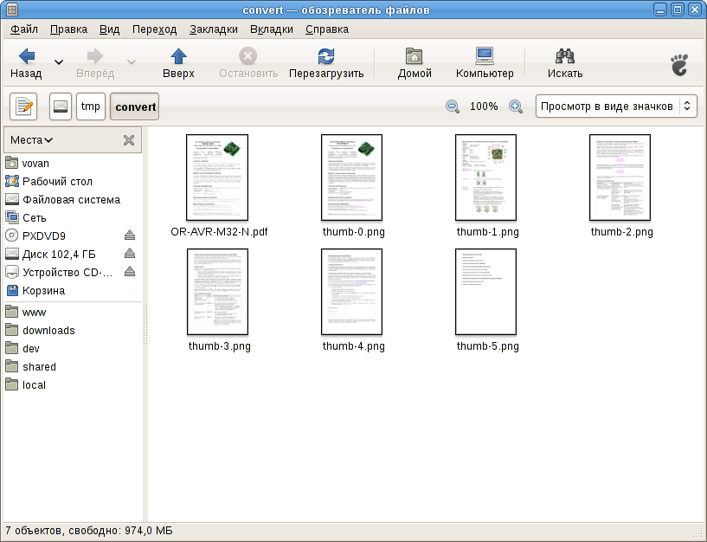
Task: Select the thumb-3.png thumbnail
Action: (218, 293)
